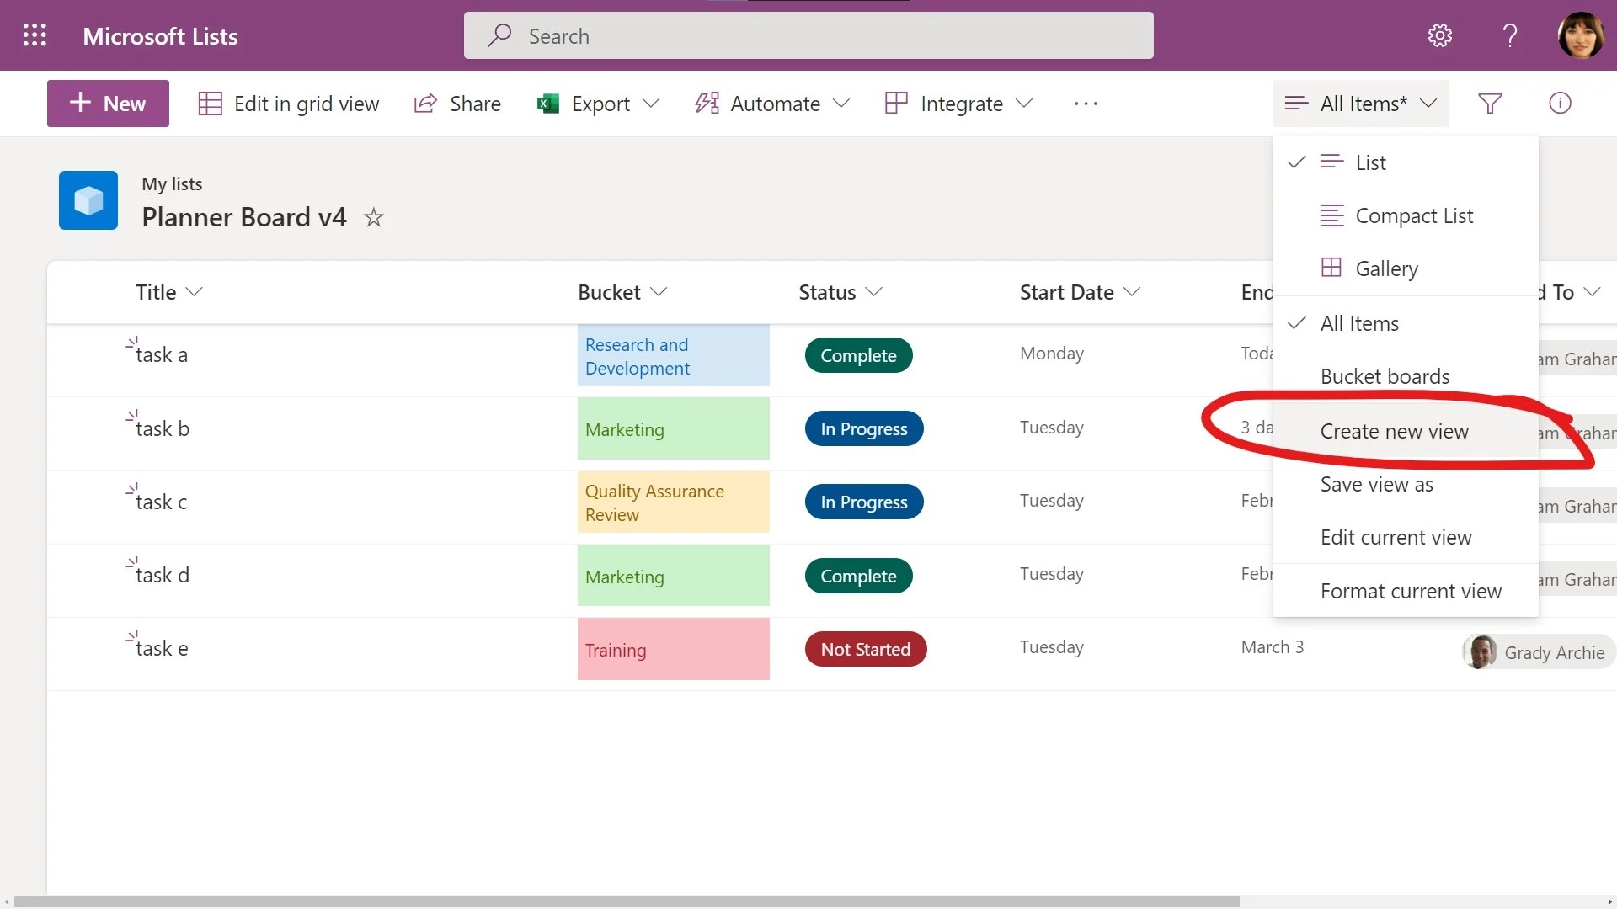Click the Training bucket colored cell
Image resolution: width=1617 pixels, height=909 pixels.
pos(673,649)
